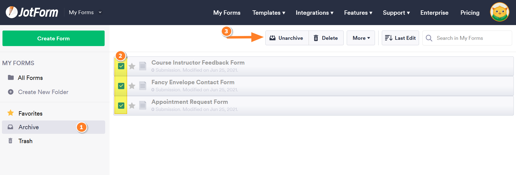Click the Unarchive button
The width and height of the screenshot is (516, 175).
pyautogui.click(x=287, y=38)
